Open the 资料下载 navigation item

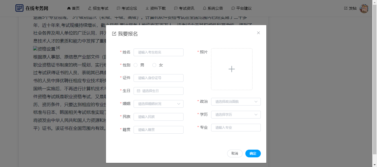(x=156, y=8)
